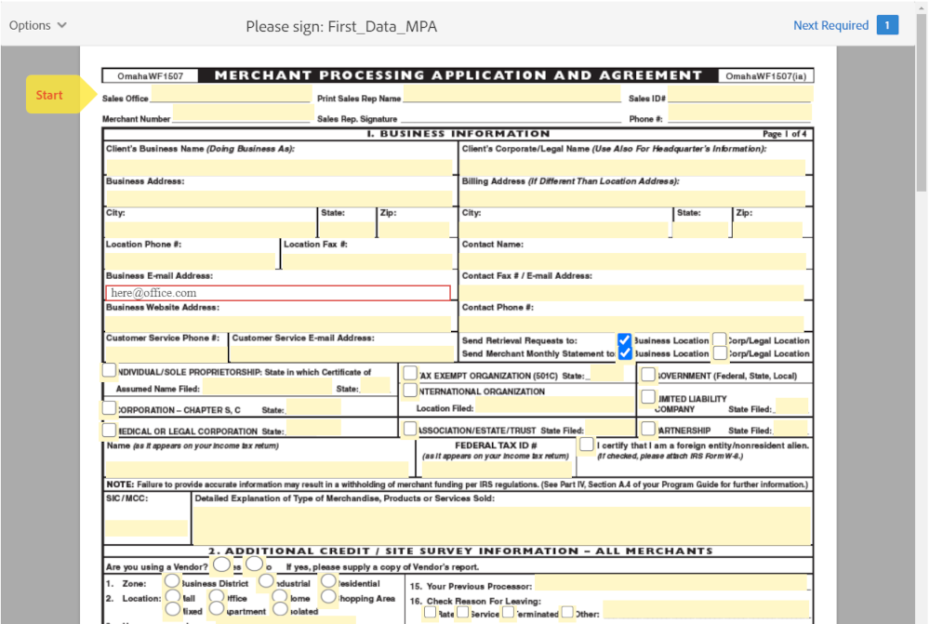This screenshot has height=624, width=930.
Task: Check Corp/Legal Location for Send Retrieval Requests
Action: [720, 339]
